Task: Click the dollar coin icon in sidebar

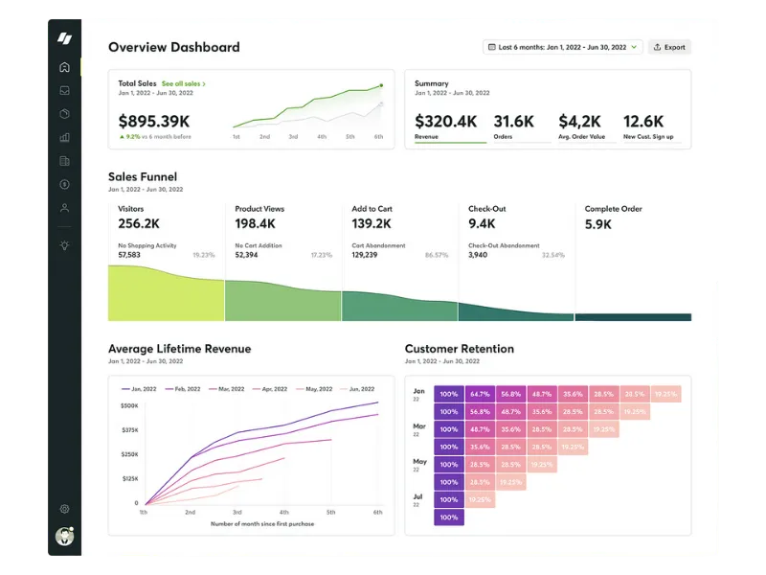Action: [64, 184]
